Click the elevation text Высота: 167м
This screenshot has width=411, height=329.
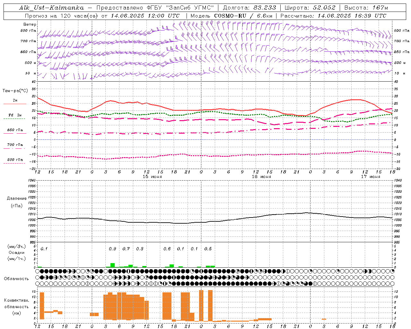[x=366, y=8]
